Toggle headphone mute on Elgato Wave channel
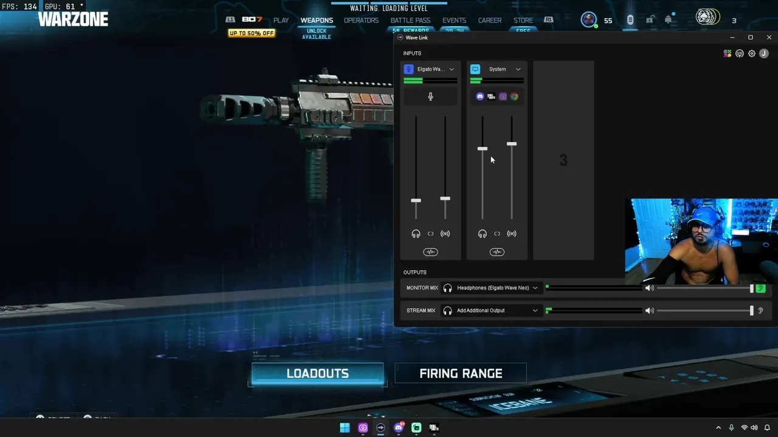This screenshot has width=778, height=437. (416, 234)
